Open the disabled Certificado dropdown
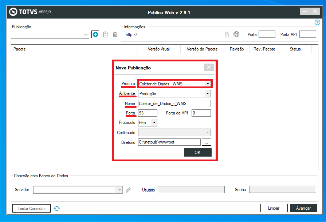 (x=208, y=132)
